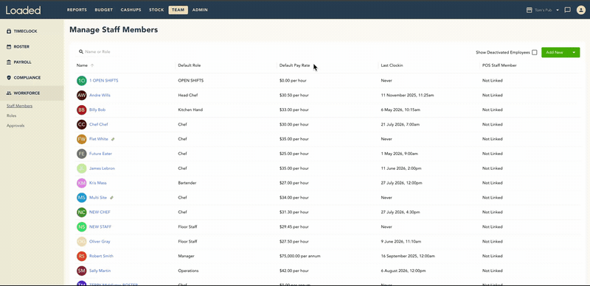This screenshot has height=286, width=590.
Task: Sort by Default Role column header
Action: 190,65
